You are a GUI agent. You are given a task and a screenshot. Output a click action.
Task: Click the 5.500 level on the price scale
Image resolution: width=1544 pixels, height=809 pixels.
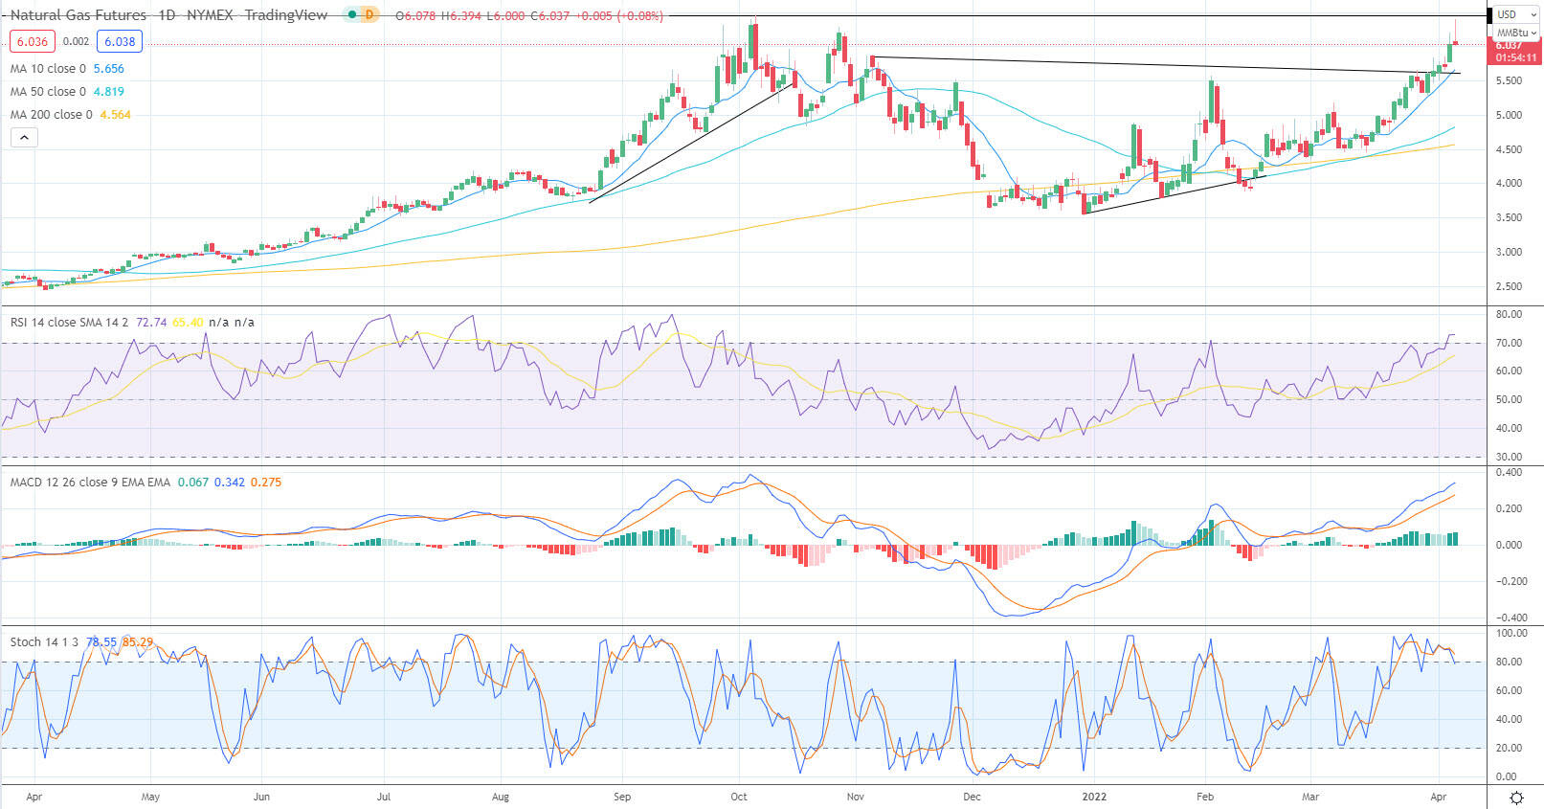pos(1509,80)
